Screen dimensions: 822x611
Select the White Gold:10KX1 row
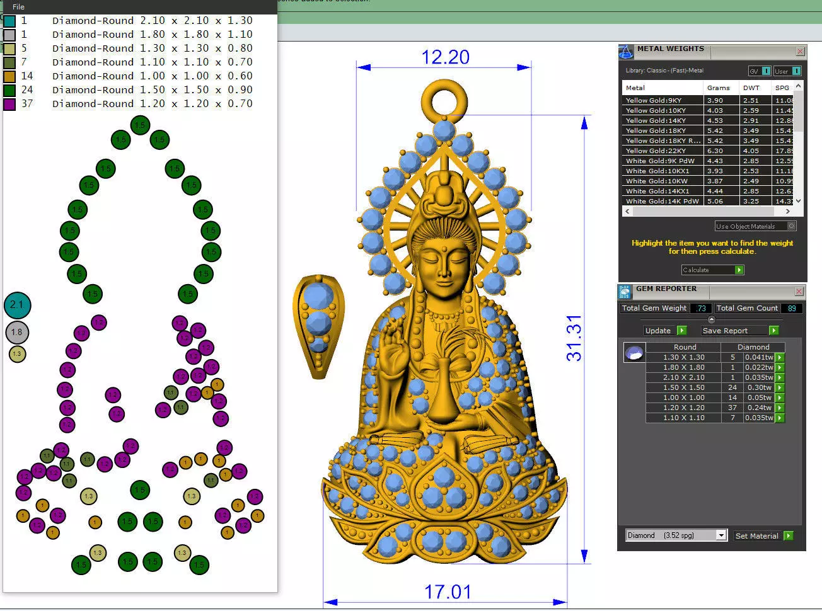tap(708, 171)
